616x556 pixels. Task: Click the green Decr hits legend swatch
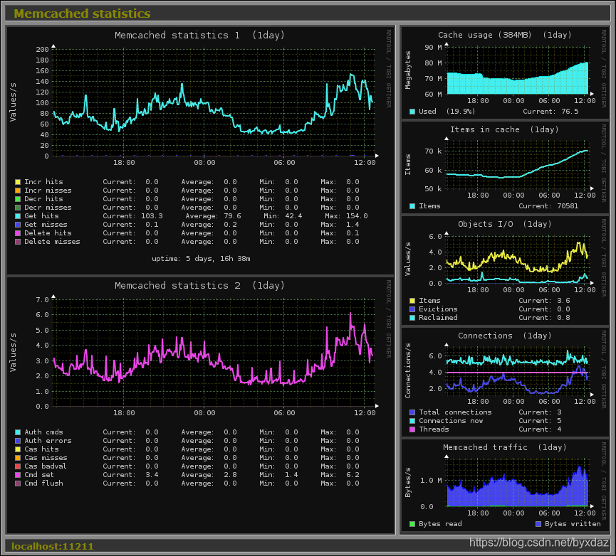click(x=18, y=199)
